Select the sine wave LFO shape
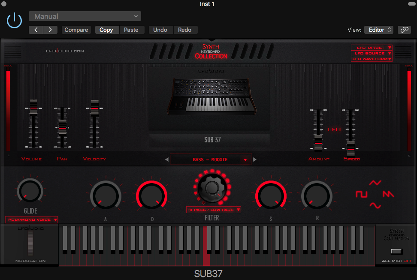 point(375,205)
